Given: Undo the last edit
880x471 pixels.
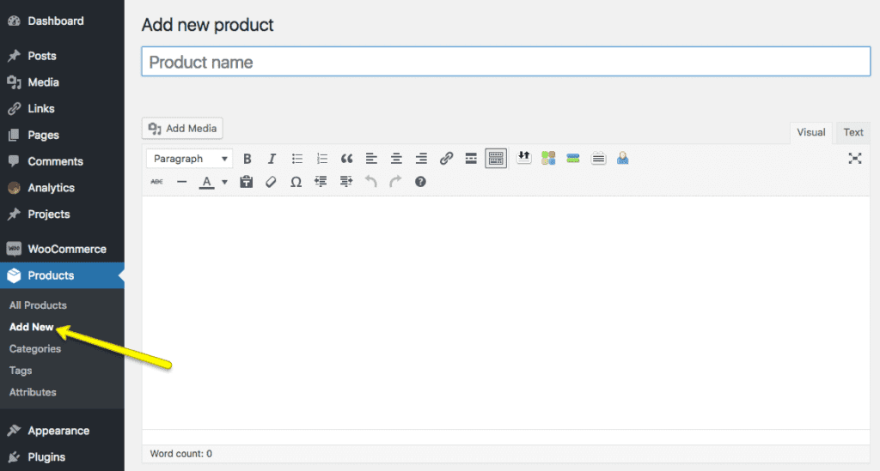Looking at the screenshot, I should click(371, 182).
